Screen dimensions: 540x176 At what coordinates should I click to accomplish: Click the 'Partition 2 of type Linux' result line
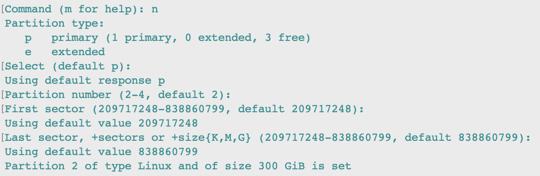pyautogui.click(x=178, y=166)
